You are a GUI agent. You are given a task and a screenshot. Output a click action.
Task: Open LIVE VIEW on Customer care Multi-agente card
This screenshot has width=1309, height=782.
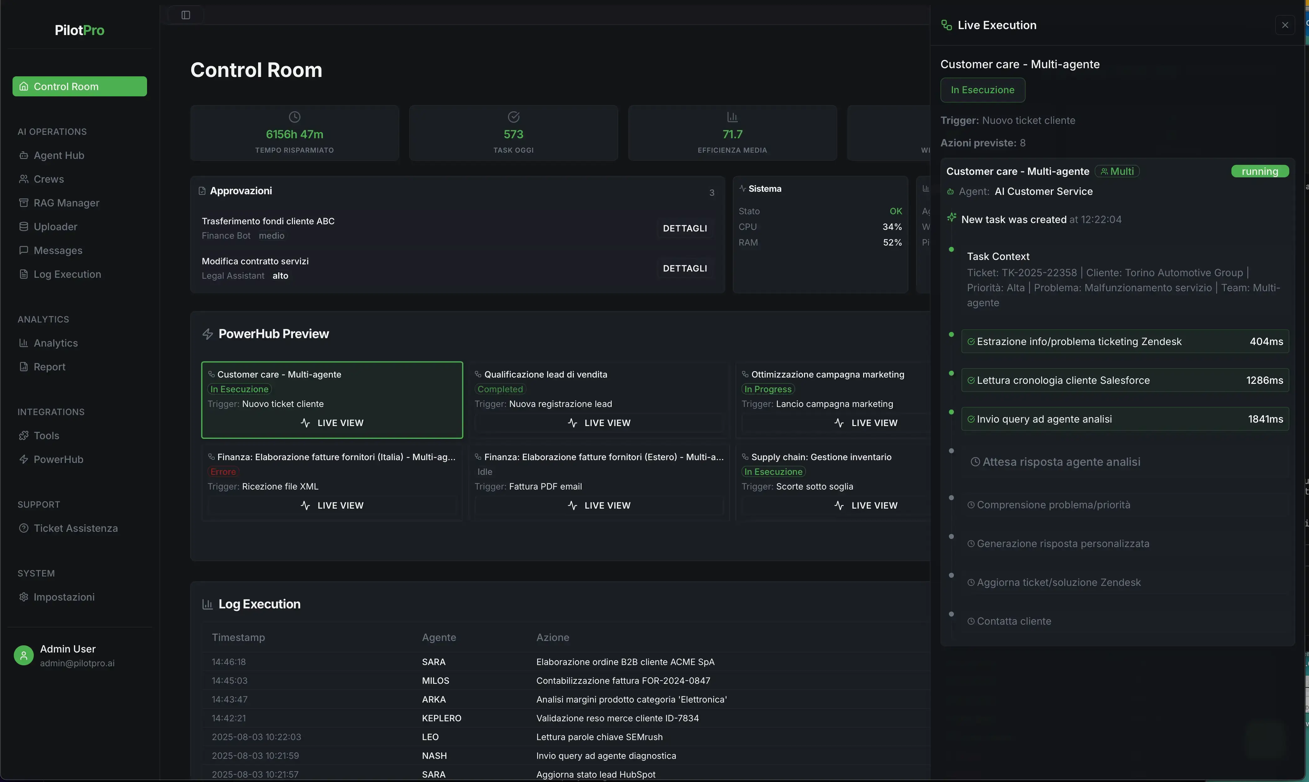[x=332, y=422]
